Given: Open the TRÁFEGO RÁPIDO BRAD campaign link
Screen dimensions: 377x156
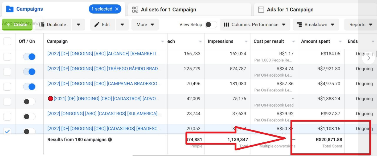Looking at the screenshot, I should [104, 69].
